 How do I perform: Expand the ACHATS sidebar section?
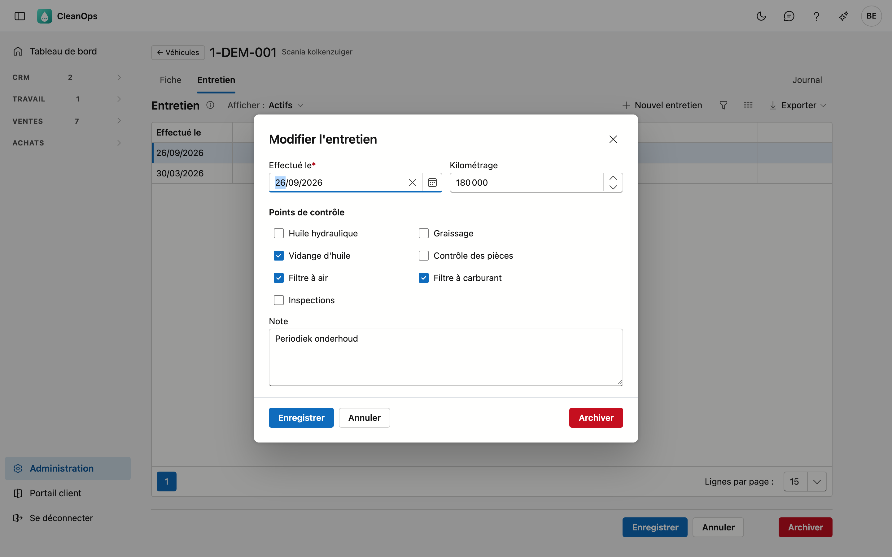click(68, 143)
